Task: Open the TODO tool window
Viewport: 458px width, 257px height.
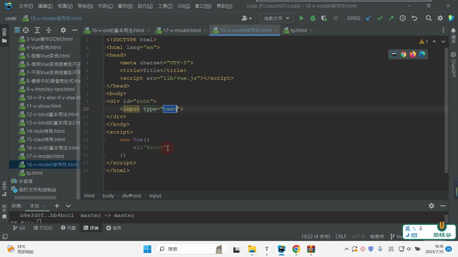Action: pos(43,228)
